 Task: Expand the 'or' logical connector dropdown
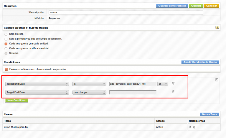click(x=163, y=84)
